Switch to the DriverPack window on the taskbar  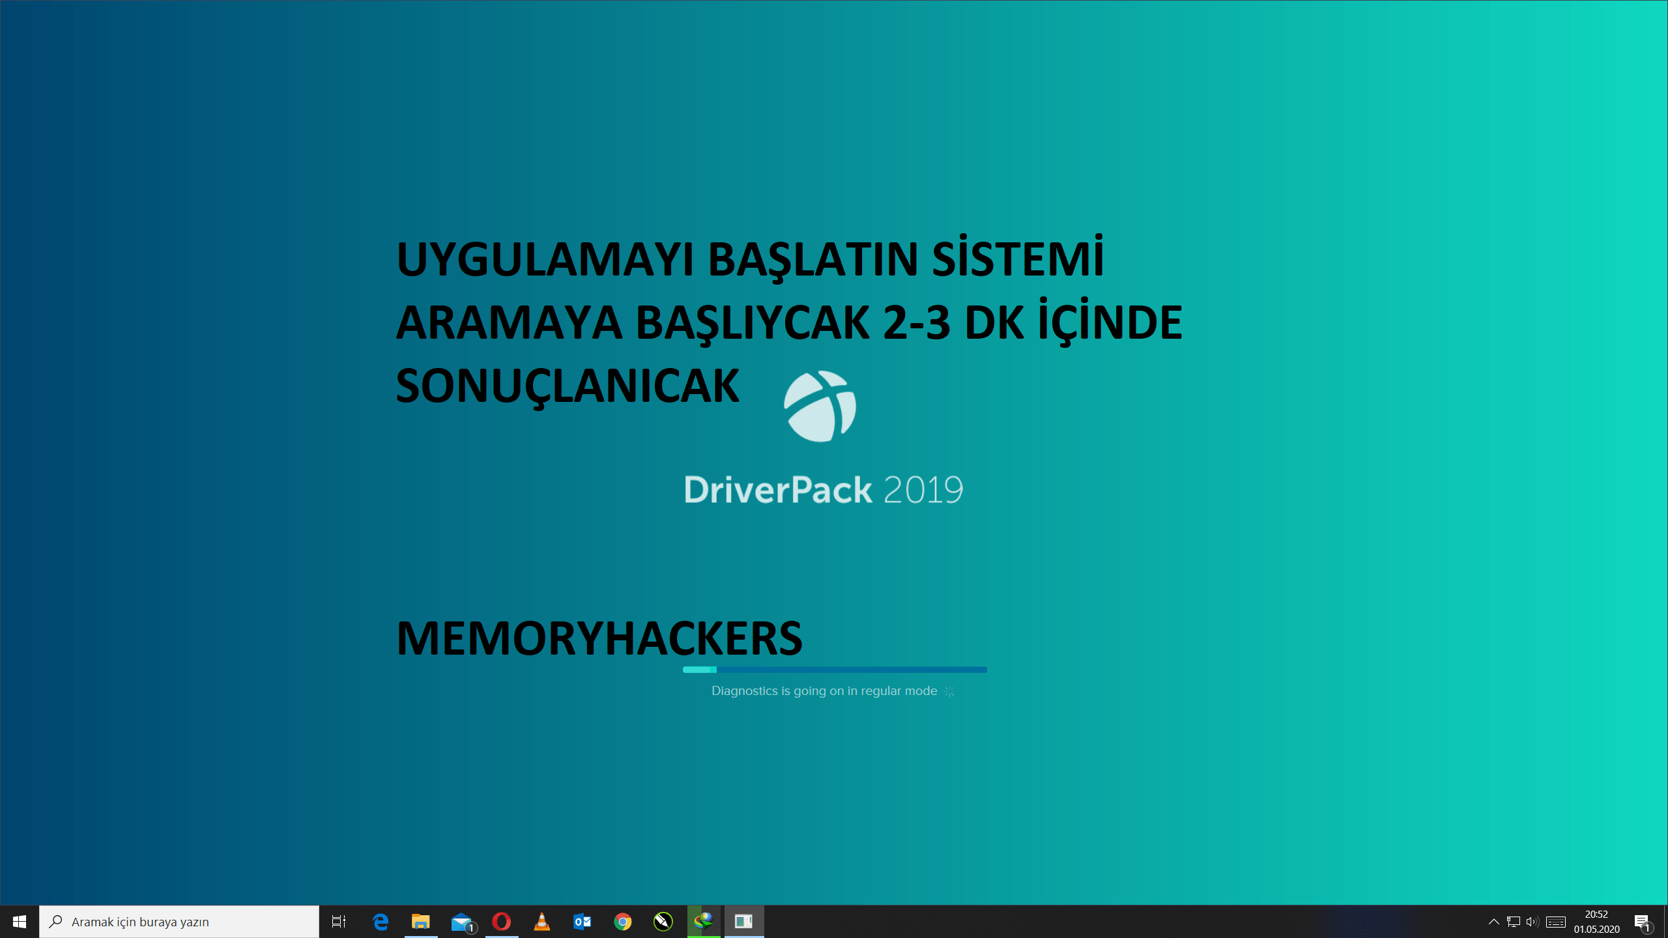click(744, 922)
